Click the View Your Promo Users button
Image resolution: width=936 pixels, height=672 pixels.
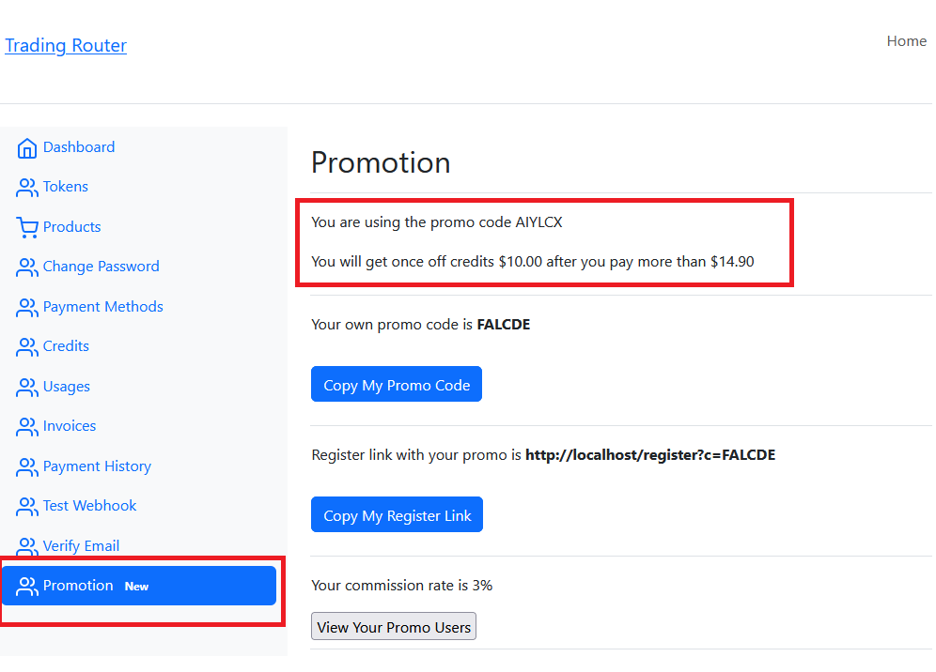coord(394,627)
